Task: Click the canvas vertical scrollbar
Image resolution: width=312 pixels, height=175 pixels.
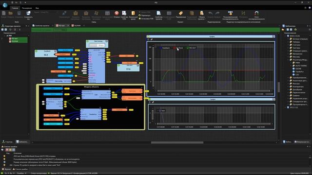Action: click(279, 87)
